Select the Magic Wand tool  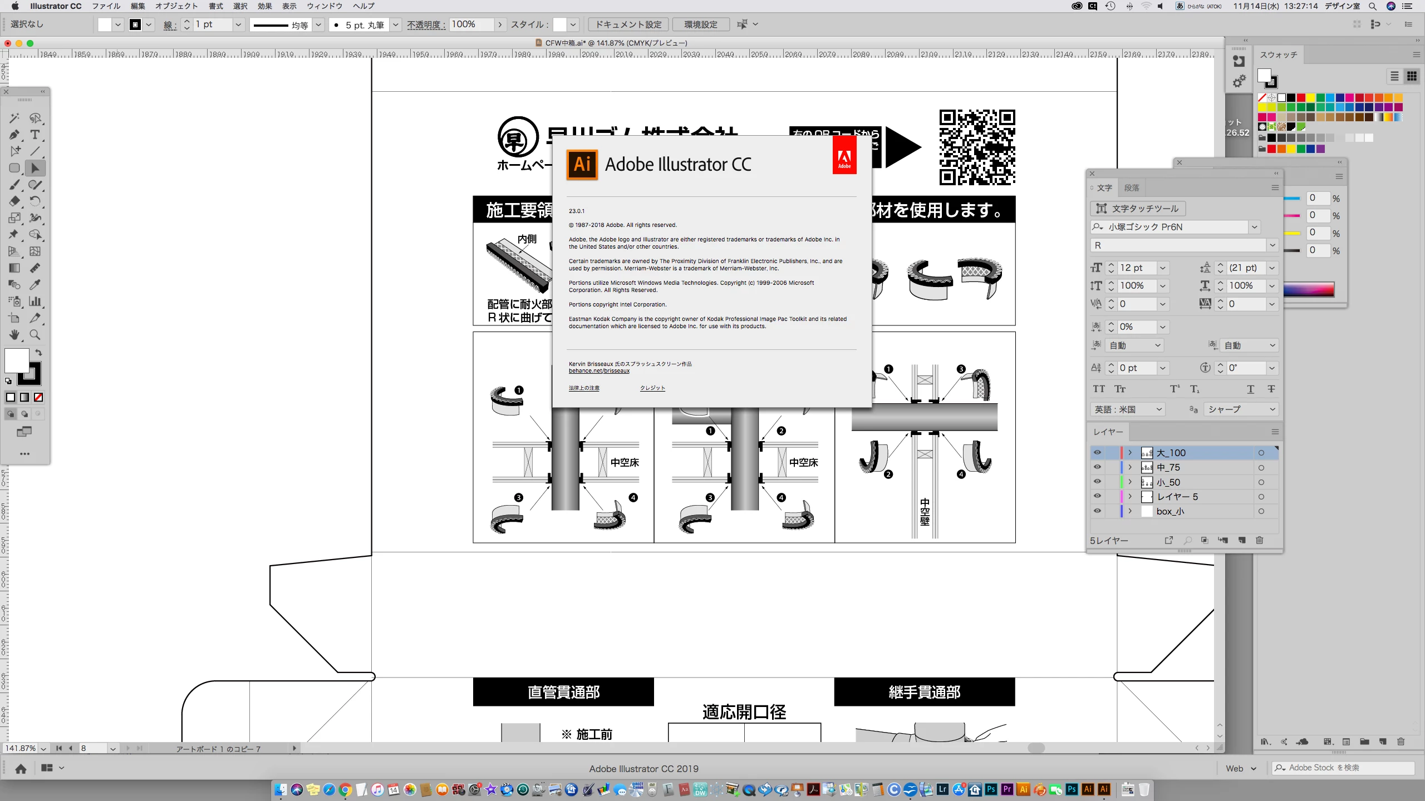[x=14, y=118]
